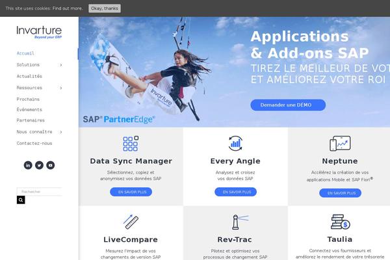The height and width of the screenshot is (260, 390).
Task: Click En savoir plus under Neptune
Action: coord(340,193)
